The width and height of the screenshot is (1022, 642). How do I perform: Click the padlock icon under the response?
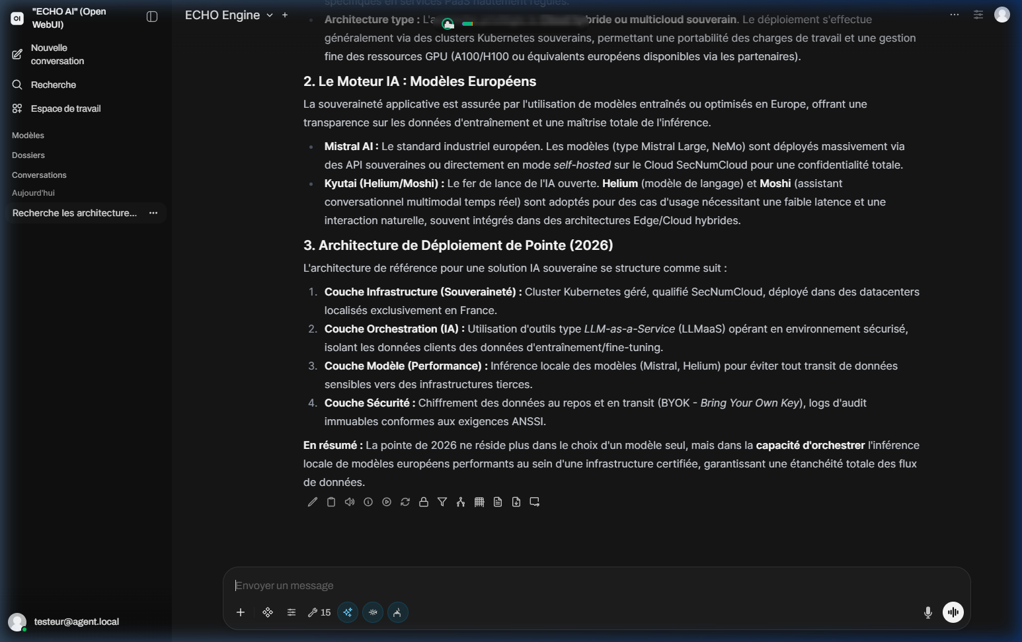pyautogui.click(x=424, y=502)
